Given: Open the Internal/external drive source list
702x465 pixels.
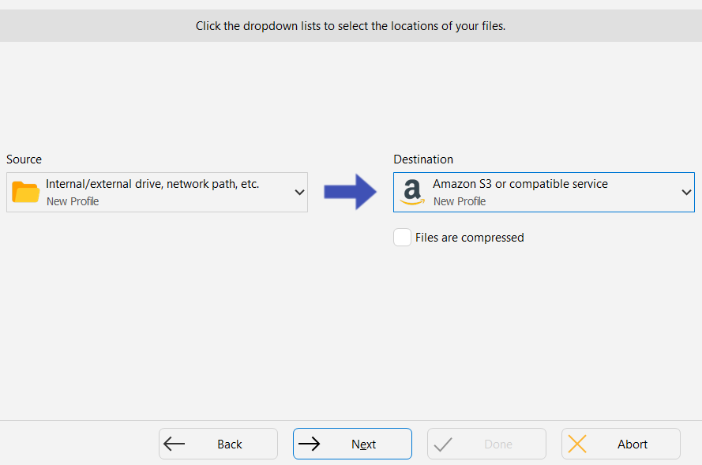Looking at the screenshot, I should (x=157, y=192).
